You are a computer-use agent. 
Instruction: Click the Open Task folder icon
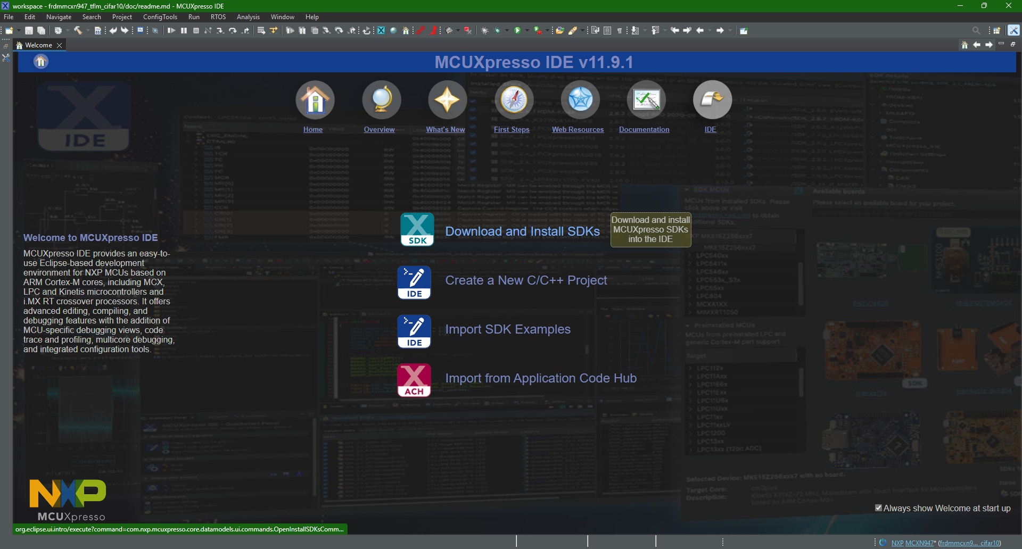click(560, 30)
